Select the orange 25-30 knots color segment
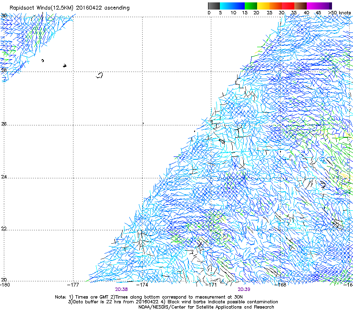353x310 pixels. click(276, 6)
